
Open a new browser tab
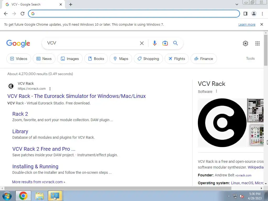pyautogui.click(x=71, y=4)
